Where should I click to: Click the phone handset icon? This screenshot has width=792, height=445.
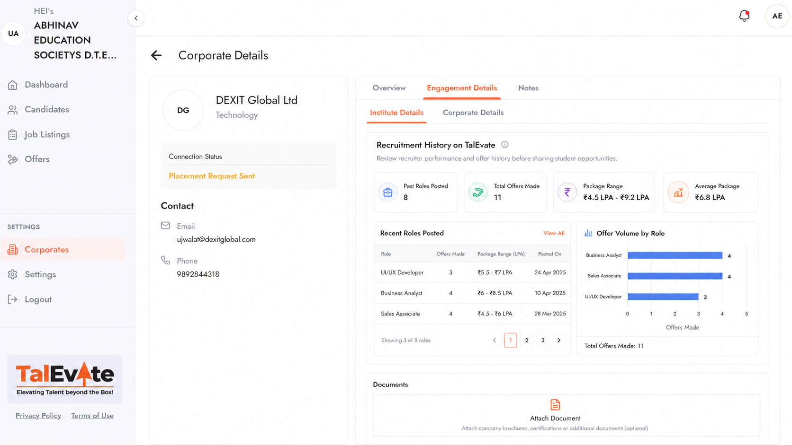(x=165, y=260)
